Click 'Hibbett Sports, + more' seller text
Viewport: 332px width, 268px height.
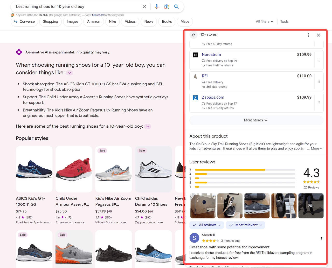click(x=110, y=222)
